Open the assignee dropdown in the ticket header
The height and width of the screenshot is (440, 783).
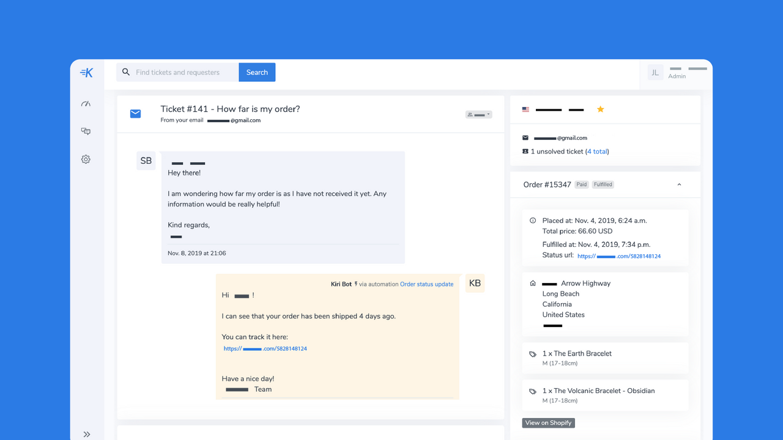(478, 114)
